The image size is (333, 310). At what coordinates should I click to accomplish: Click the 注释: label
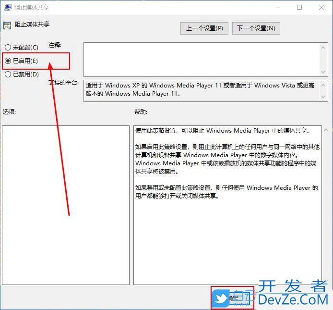coord(55,45)
